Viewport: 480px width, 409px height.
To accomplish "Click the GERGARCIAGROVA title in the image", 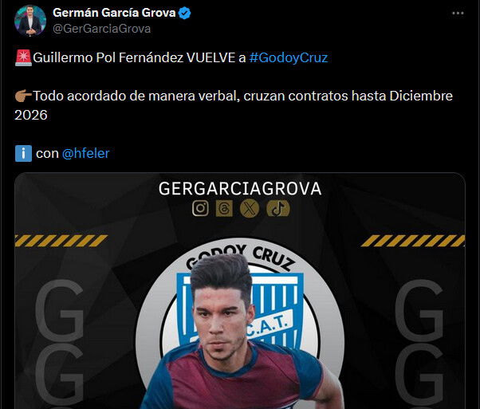I will pos(240,188).
